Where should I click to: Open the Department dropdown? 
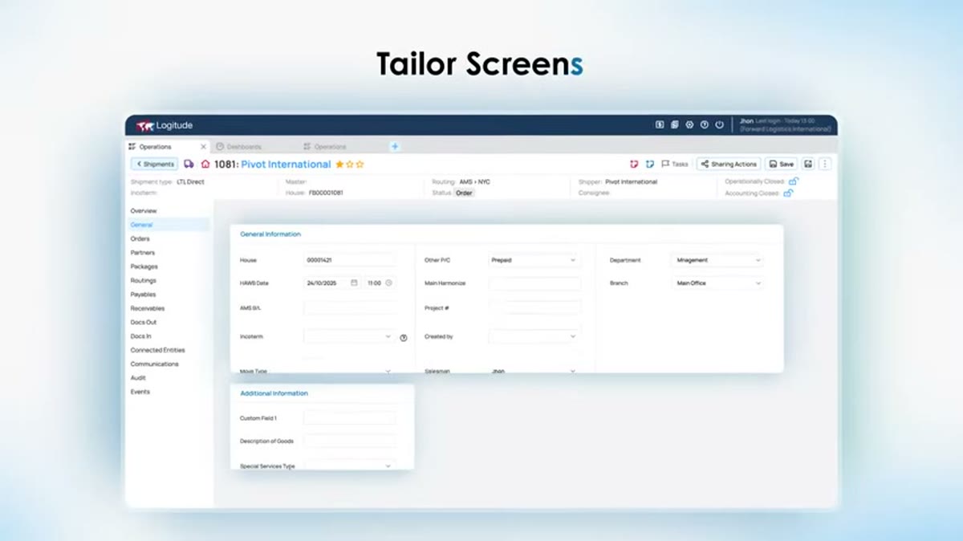[716, 260]
